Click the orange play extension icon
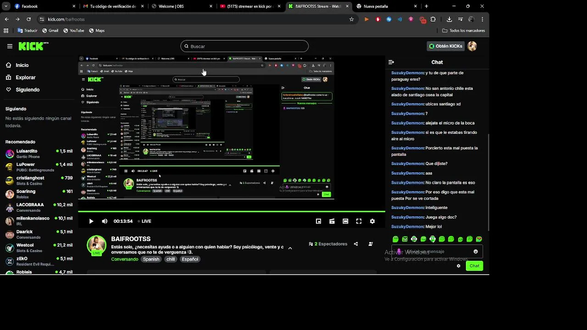 click(x=366, y=19)
